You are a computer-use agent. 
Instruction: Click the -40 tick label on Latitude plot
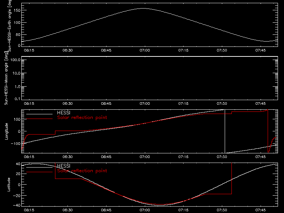(17, 206)
